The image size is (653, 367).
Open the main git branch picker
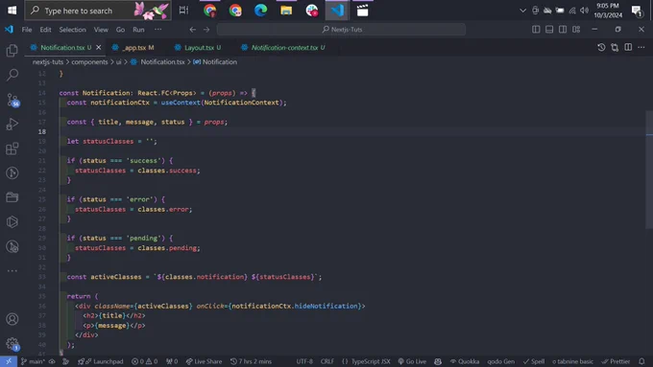[x=33, y=361]
